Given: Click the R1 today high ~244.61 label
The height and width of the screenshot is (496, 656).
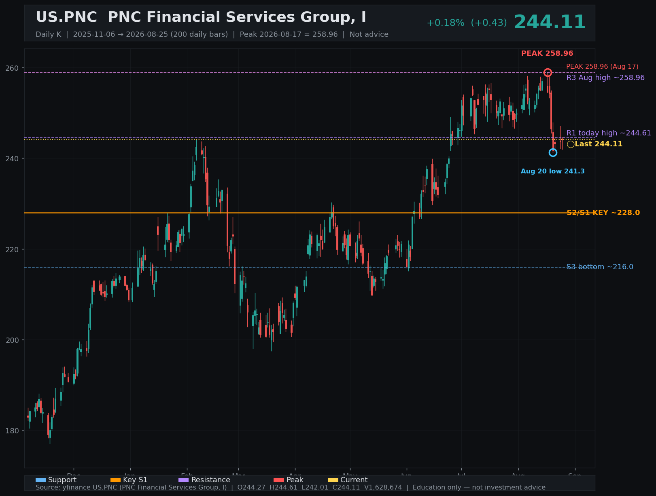Looking at the screenshot, I should coord(609,133).
